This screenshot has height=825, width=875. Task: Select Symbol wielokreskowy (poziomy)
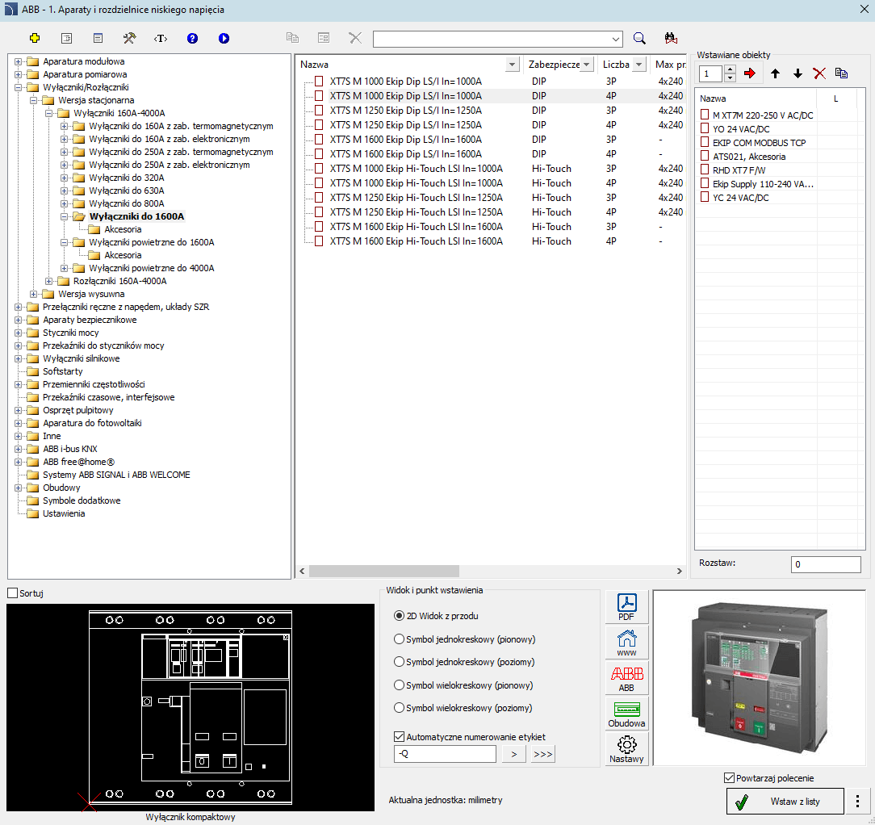399,708
